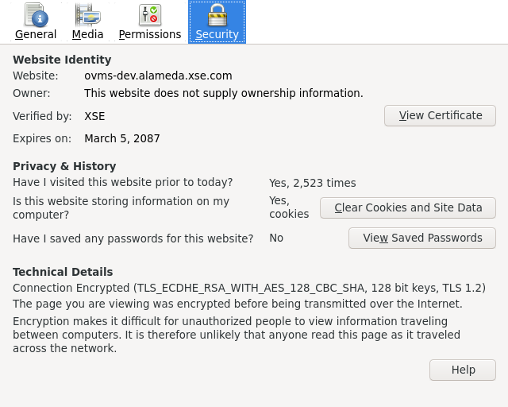508x407 pixels.
Task: Click the General tab info icon
Action: coord(36,14)
